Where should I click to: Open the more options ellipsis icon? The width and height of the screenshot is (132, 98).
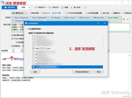tap(85, 7)
